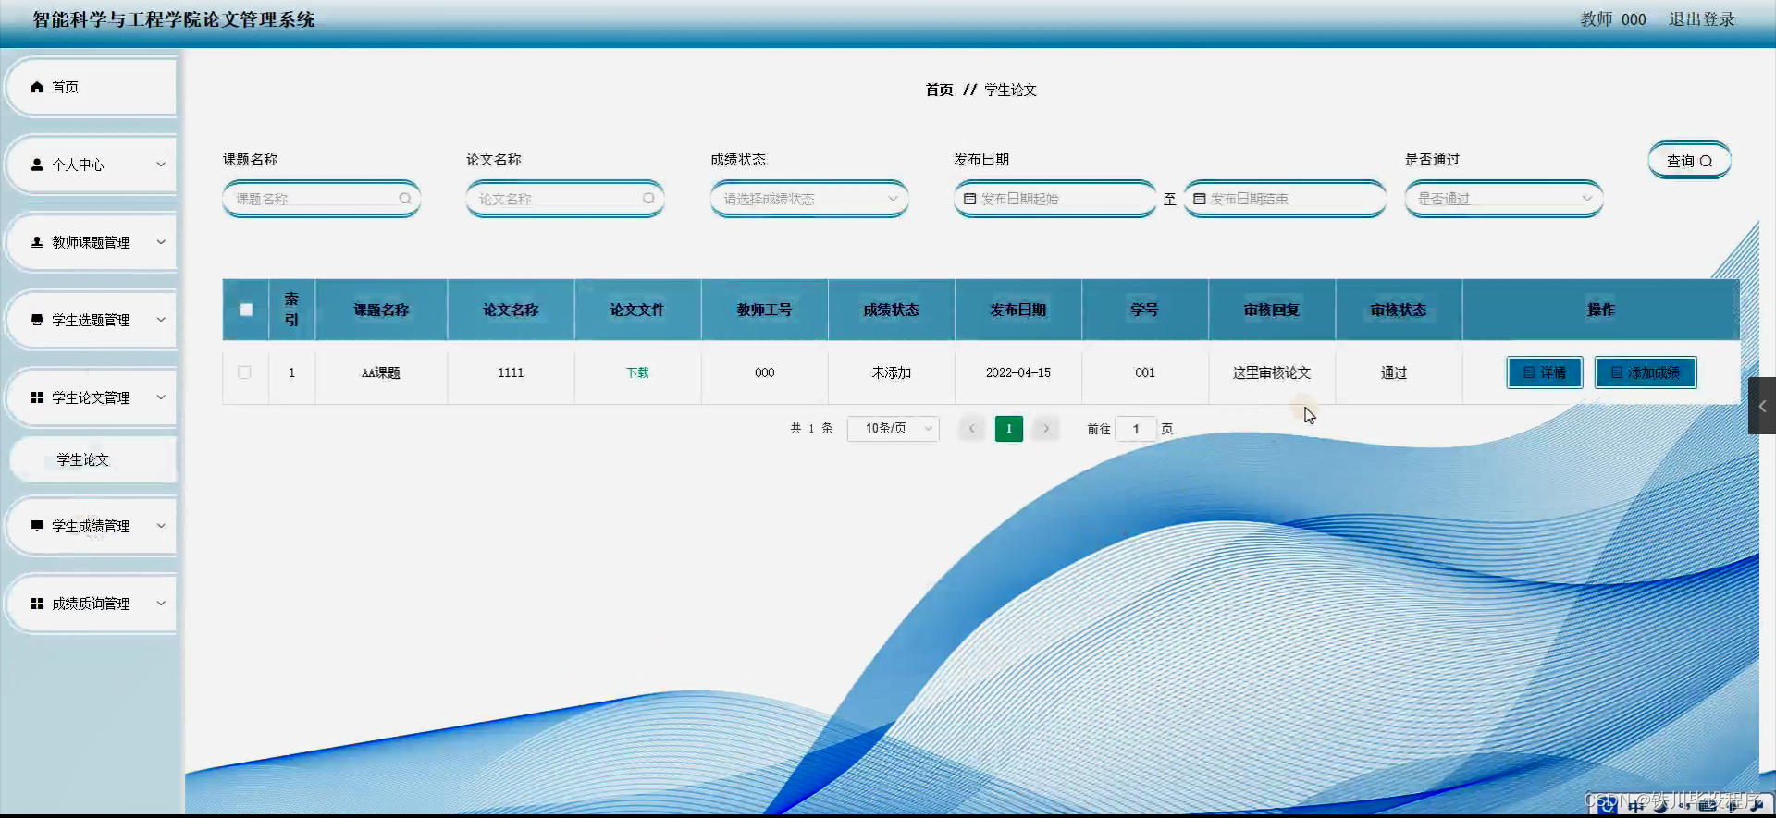Click the page jump number input
Viewport: 1776px width, 818px height.
(1136, 429)
